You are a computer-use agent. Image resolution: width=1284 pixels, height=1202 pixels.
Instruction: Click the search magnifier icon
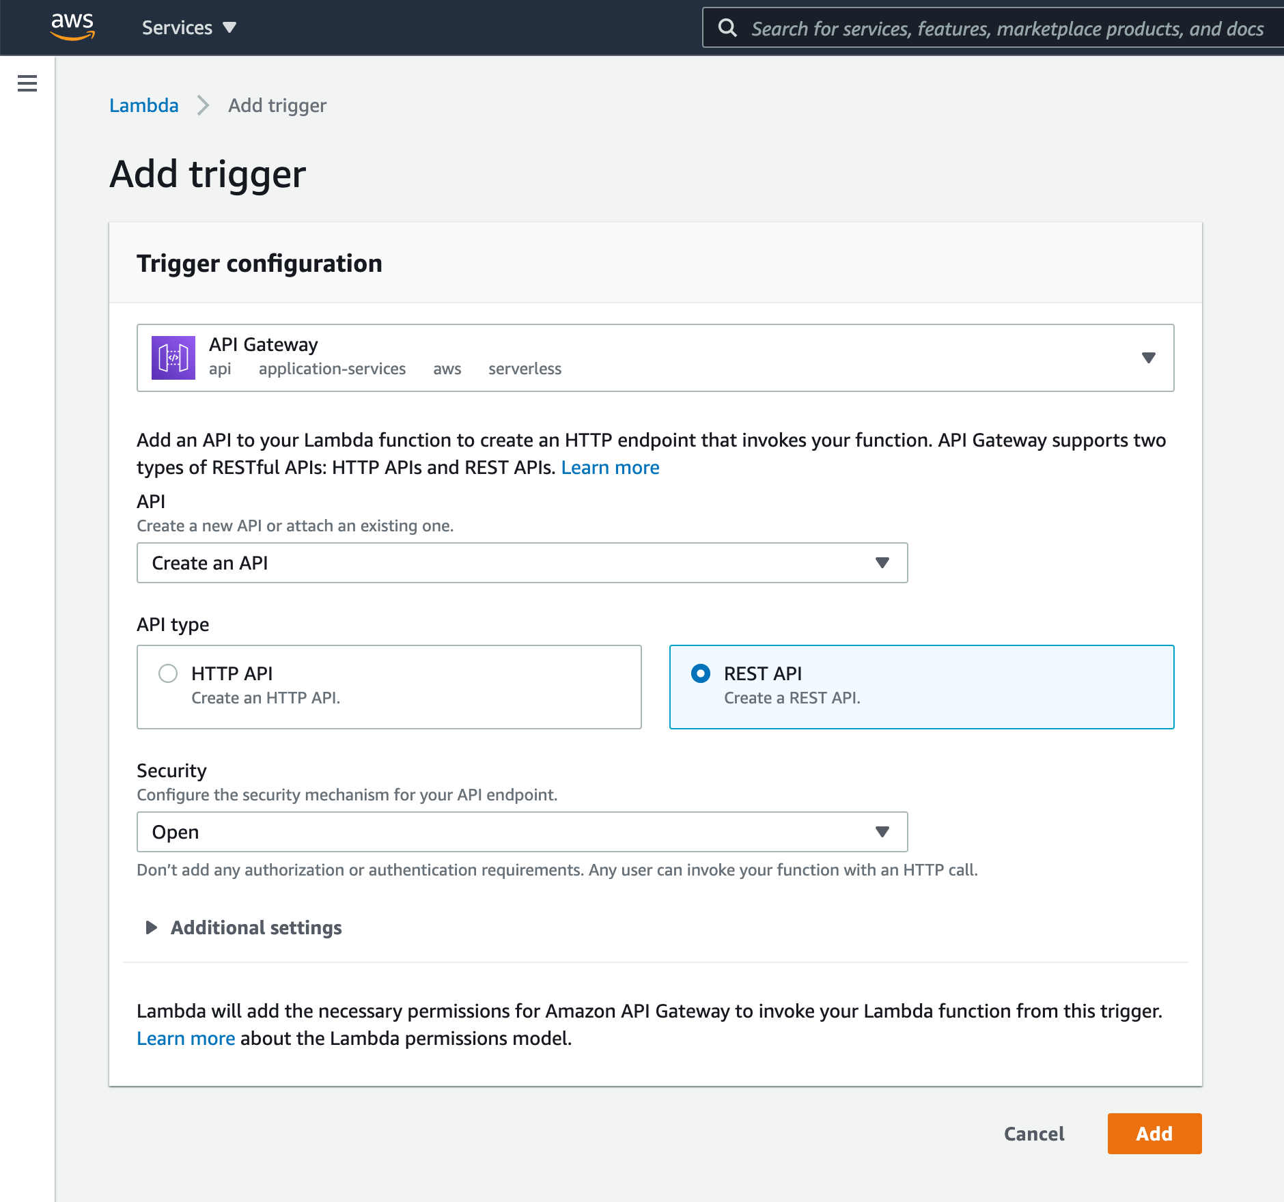point(727,28)
